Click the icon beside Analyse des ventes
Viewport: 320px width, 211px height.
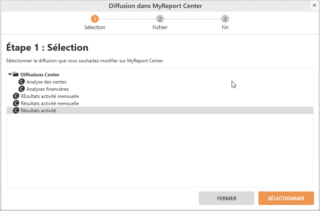click(x=22, y=82)
